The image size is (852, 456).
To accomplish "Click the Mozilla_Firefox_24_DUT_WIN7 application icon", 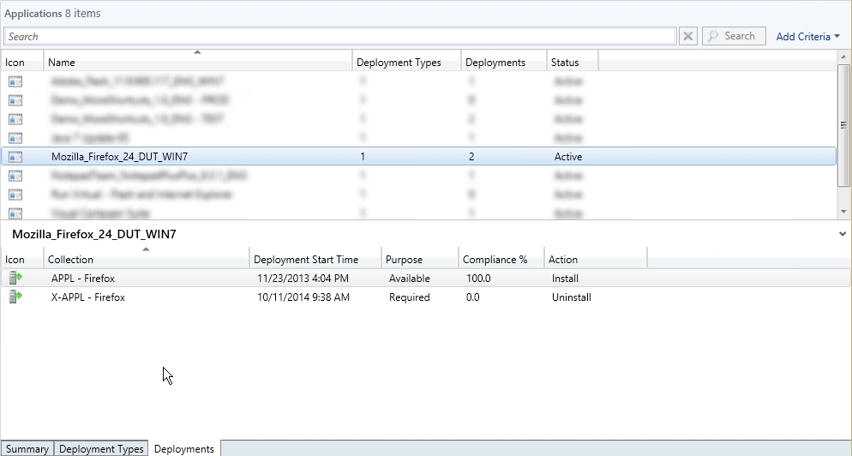I will click(x=15, y=157).
